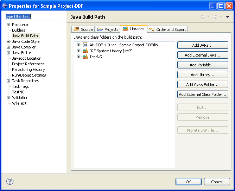Select 'TestNG' row in build path list
This screenshot has height=191, width=235.
pyautogui.click(x=96, y=57)
